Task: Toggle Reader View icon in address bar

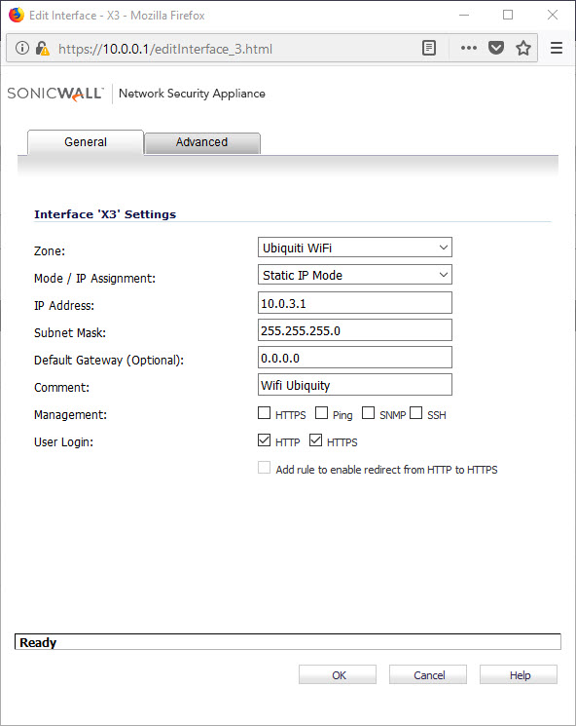Action: pyautogui.click(x=429, y=48)
